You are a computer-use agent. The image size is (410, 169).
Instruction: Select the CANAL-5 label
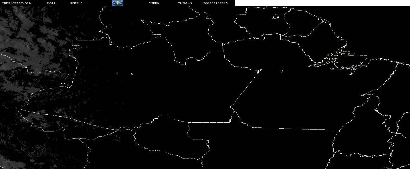[185, 3]
